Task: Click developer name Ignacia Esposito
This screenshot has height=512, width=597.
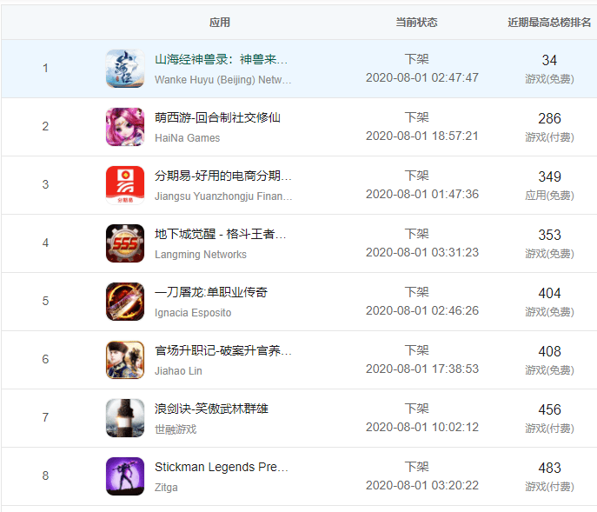Action: tap(193, 312)
